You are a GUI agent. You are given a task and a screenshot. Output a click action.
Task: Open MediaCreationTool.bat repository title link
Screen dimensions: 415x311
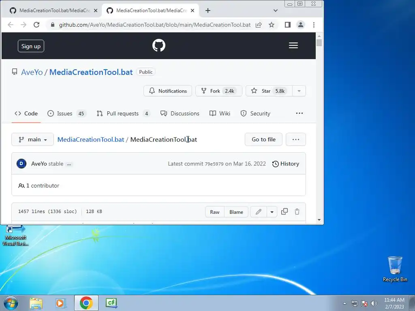tap(91, 72)
